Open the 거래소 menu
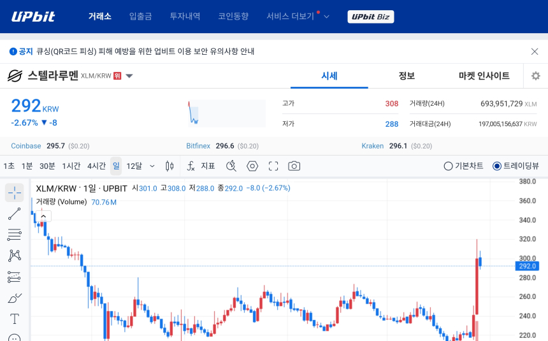 99,16
